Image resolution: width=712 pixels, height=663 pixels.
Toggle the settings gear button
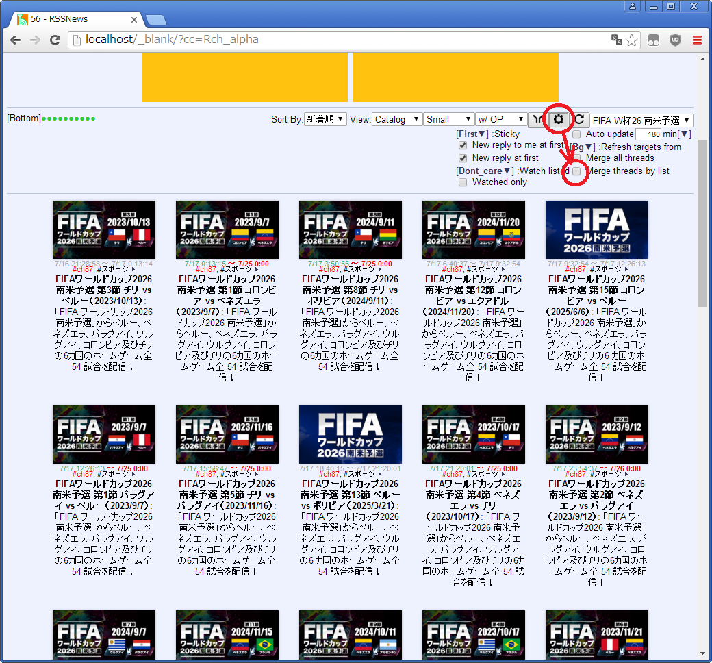tap(559, 119)
